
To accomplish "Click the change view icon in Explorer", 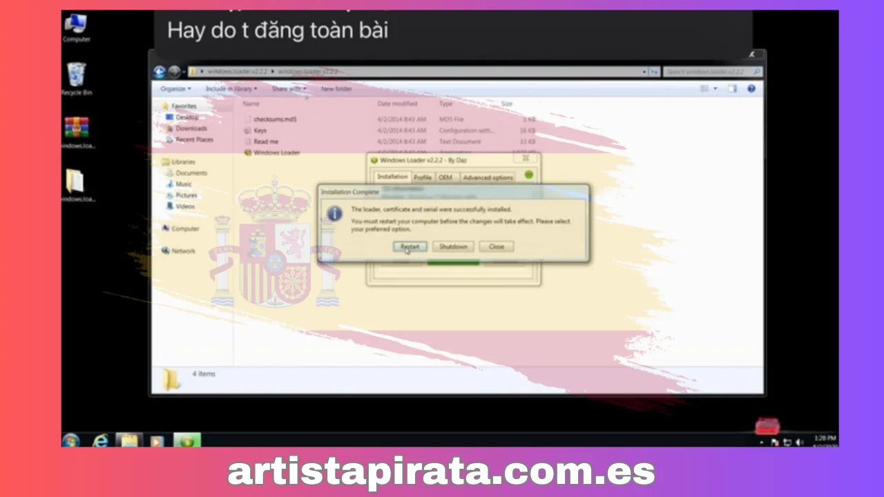I will (704, 89).
